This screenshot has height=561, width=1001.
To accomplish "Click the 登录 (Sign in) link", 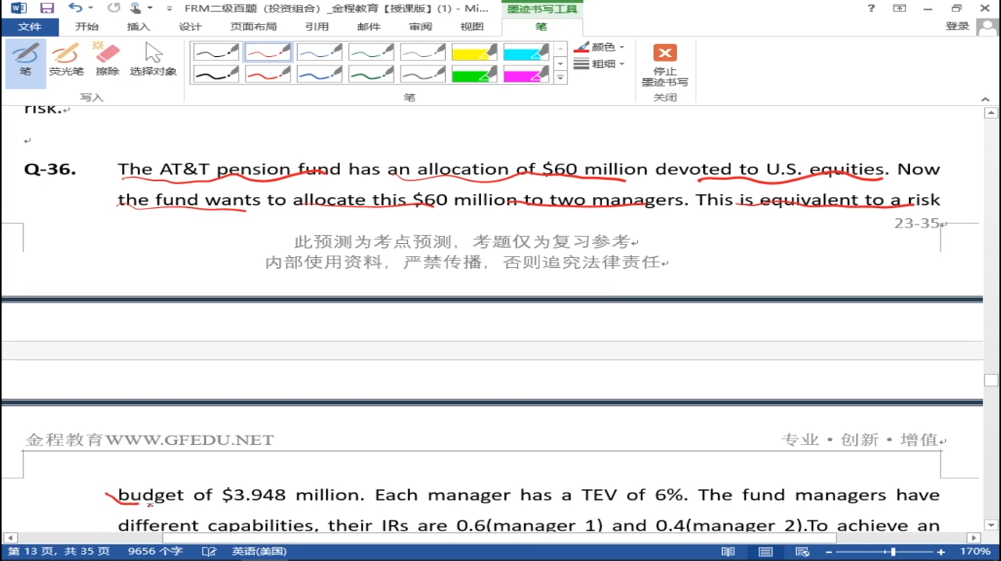I will point(957,27).
